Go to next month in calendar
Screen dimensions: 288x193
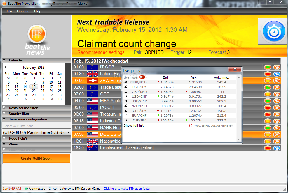(x=62, y=67)
